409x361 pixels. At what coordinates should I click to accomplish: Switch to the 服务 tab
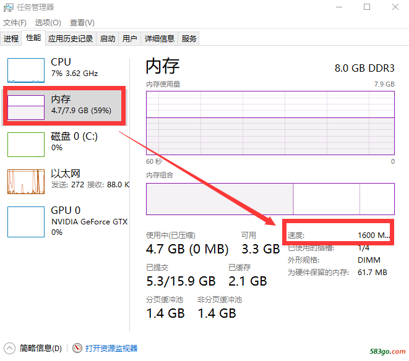(189, 38)
